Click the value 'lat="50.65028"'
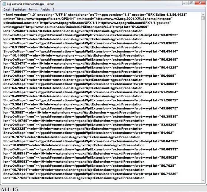 165,157
